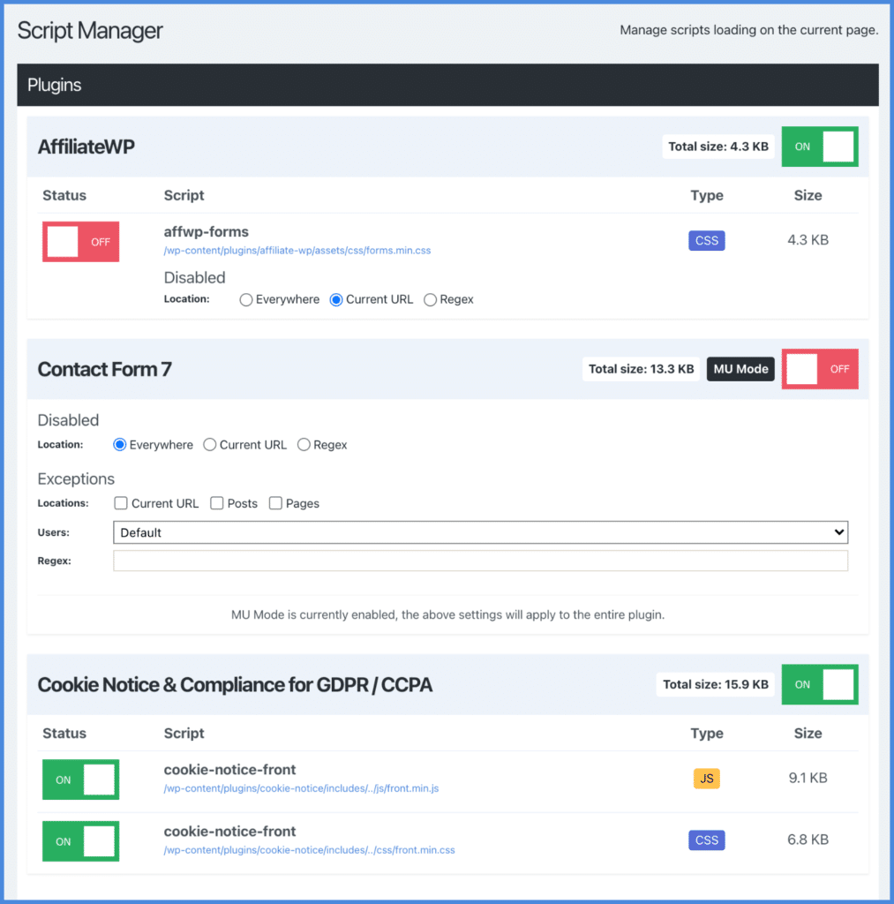894x904 pixels.
Task: Toggle the affwp-forms script OFF switch
Action: [80, 242]
